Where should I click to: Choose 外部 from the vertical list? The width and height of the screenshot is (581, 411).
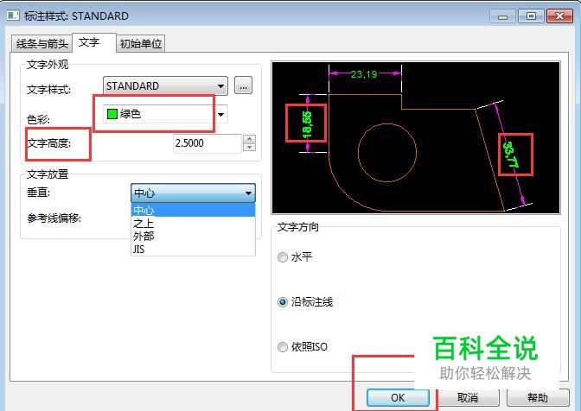(x=193, y=236)
